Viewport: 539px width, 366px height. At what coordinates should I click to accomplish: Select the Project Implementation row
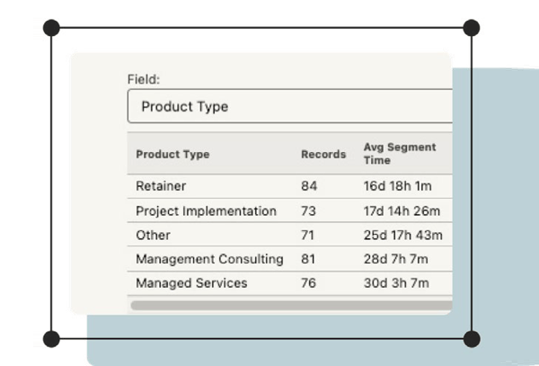tap(206, 211)
